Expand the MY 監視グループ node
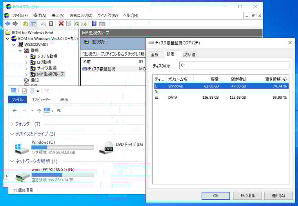Viewport: 298px width, 206px height. (x=26, y=74)
